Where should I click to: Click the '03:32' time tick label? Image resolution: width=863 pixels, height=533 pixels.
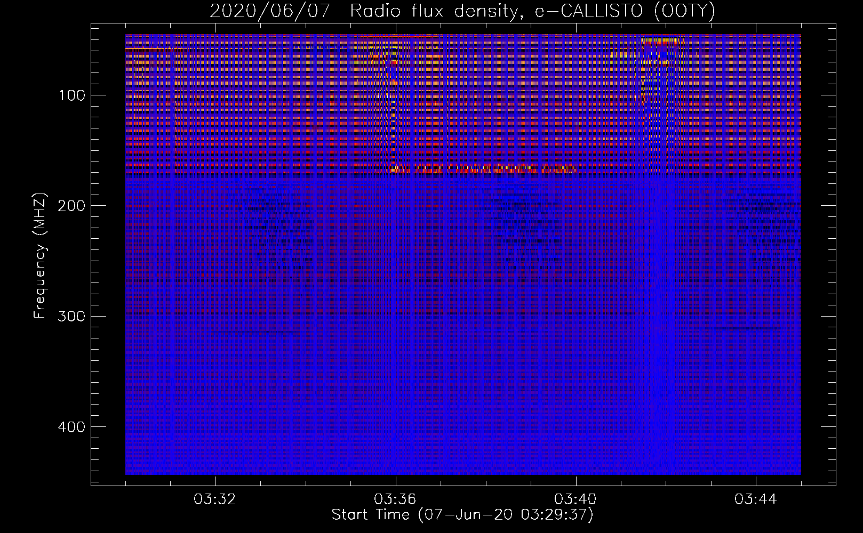[x=215, y=499]
